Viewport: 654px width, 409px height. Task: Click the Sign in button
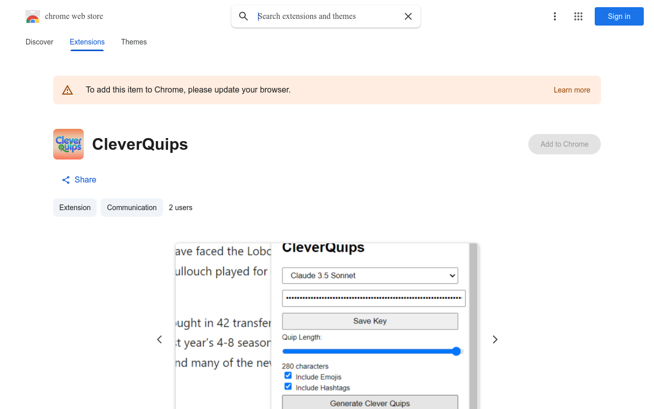(x=619, y=16)
